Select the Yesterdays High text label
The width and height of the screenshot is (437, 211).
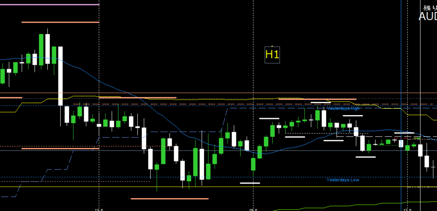(343, 109)
